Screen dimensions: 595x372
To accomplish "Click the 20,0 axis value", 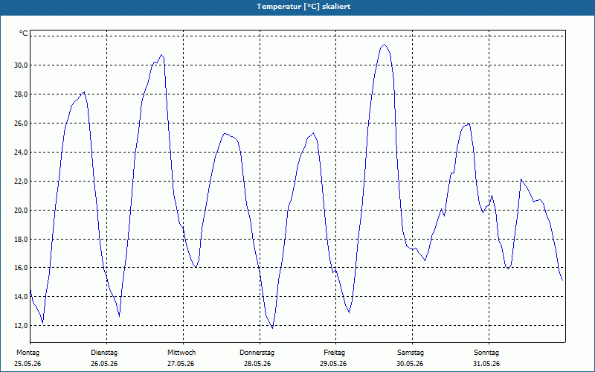I will point(21,211).
